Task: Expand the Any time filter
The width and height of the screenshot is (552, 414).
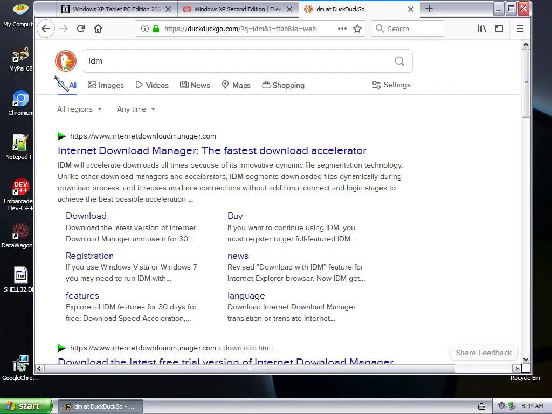Action: pyautogui.click(x=136, y=109)
